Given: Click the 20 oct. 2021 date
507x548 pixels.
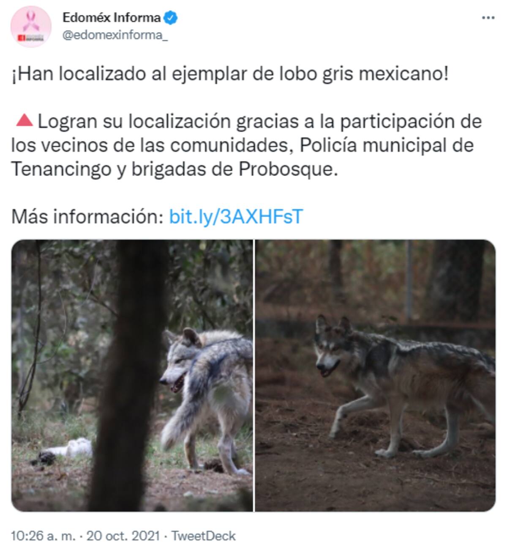Looking at the screenshot, I should tap(123, 536).
